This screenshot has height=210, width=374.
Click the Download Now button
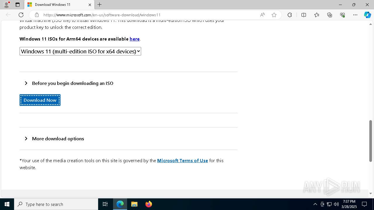(x=40, y=100)
